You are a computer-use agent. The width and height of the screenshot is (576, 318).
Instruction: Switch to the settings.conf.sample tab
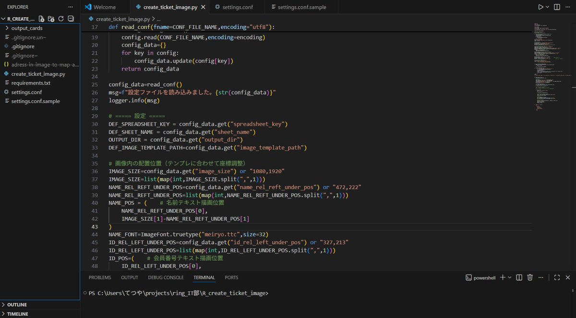[x=302, y=7]
